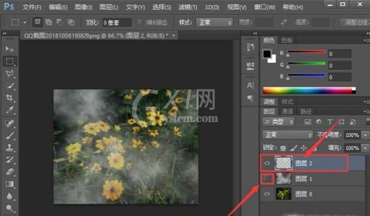Click the New selection mode icon

38,22
